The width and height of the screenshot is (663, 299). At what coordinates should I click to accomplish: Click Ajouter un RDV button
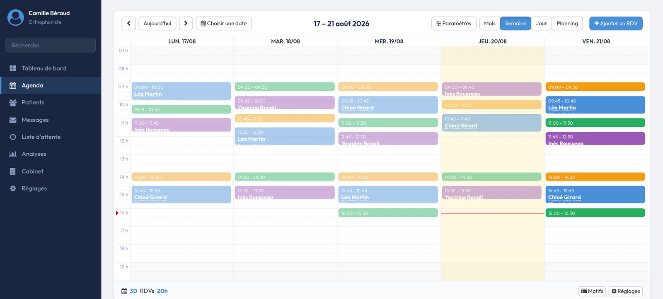616,24
